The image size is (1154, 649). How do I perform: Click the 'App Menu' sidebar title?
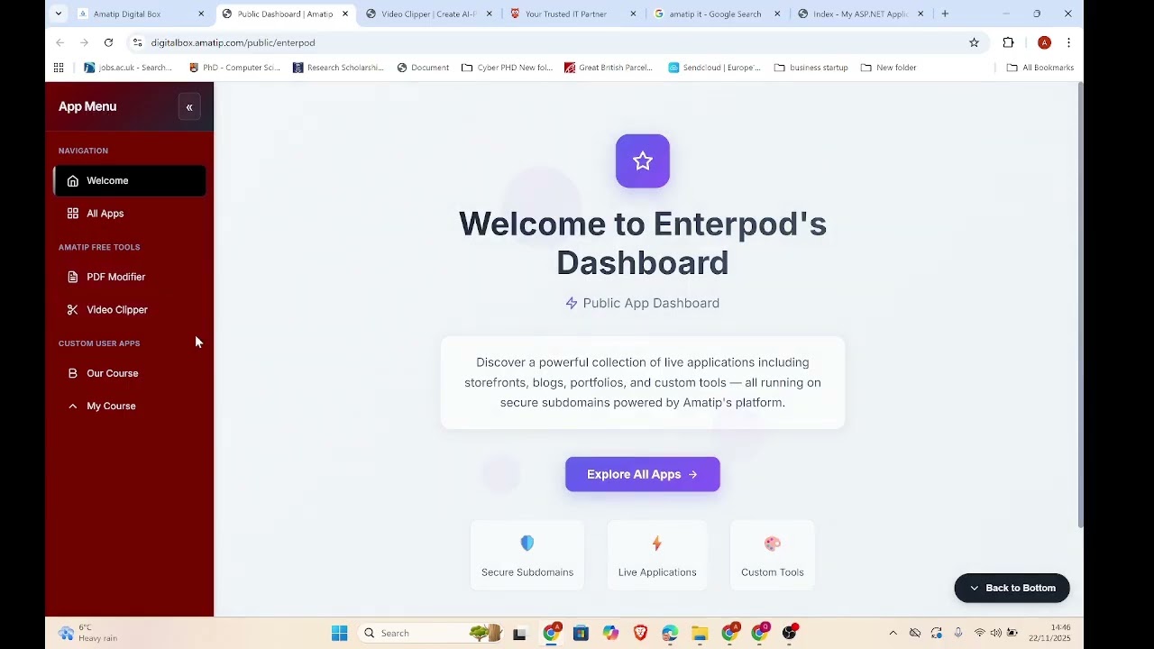pyautogui.click(x=87, y=106)
